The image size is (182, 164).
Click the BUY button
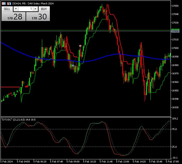coord(44,9)
